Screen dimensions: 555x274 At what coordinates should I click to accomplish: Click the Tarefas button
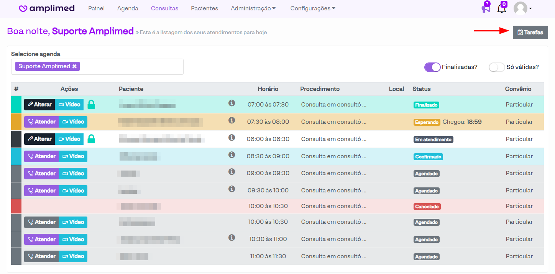[530, 33]
